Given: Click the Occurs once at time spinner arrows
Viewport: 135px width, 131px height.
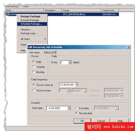Looking at the screenshot, I should click(x=77, y=85).
